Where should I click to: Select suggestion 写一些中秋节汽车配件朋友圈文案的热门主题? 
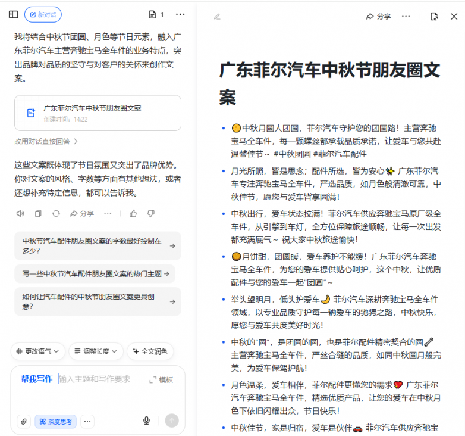tap(95, 273)
